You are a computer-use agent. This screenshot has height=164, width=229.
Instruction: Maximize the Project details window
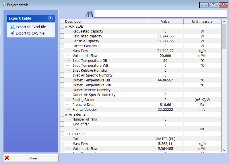point(214,5)
